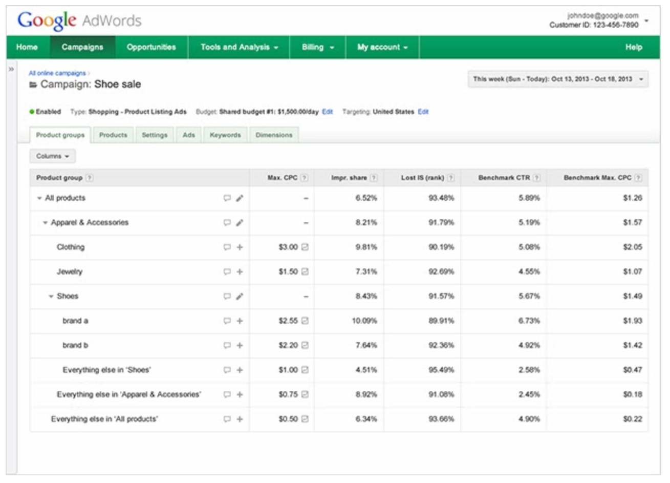Click the Google AdWords logo

(79, 20)
